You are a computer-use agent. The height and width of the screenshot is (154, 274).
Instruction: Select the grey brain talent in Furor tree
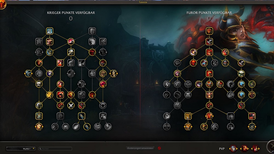(x=177, y=63)
